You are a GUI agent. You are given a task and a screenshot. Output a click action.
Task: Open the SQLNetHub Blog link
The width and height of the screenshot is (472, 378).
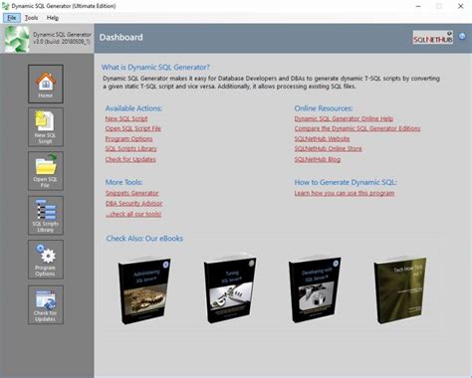coord(318,159)
